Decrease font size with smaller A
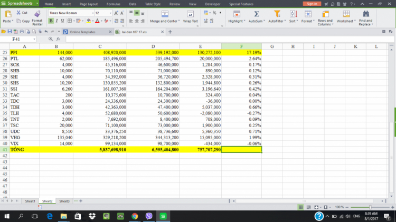Viewport: 396px width, 222px height. click(122, 13)
